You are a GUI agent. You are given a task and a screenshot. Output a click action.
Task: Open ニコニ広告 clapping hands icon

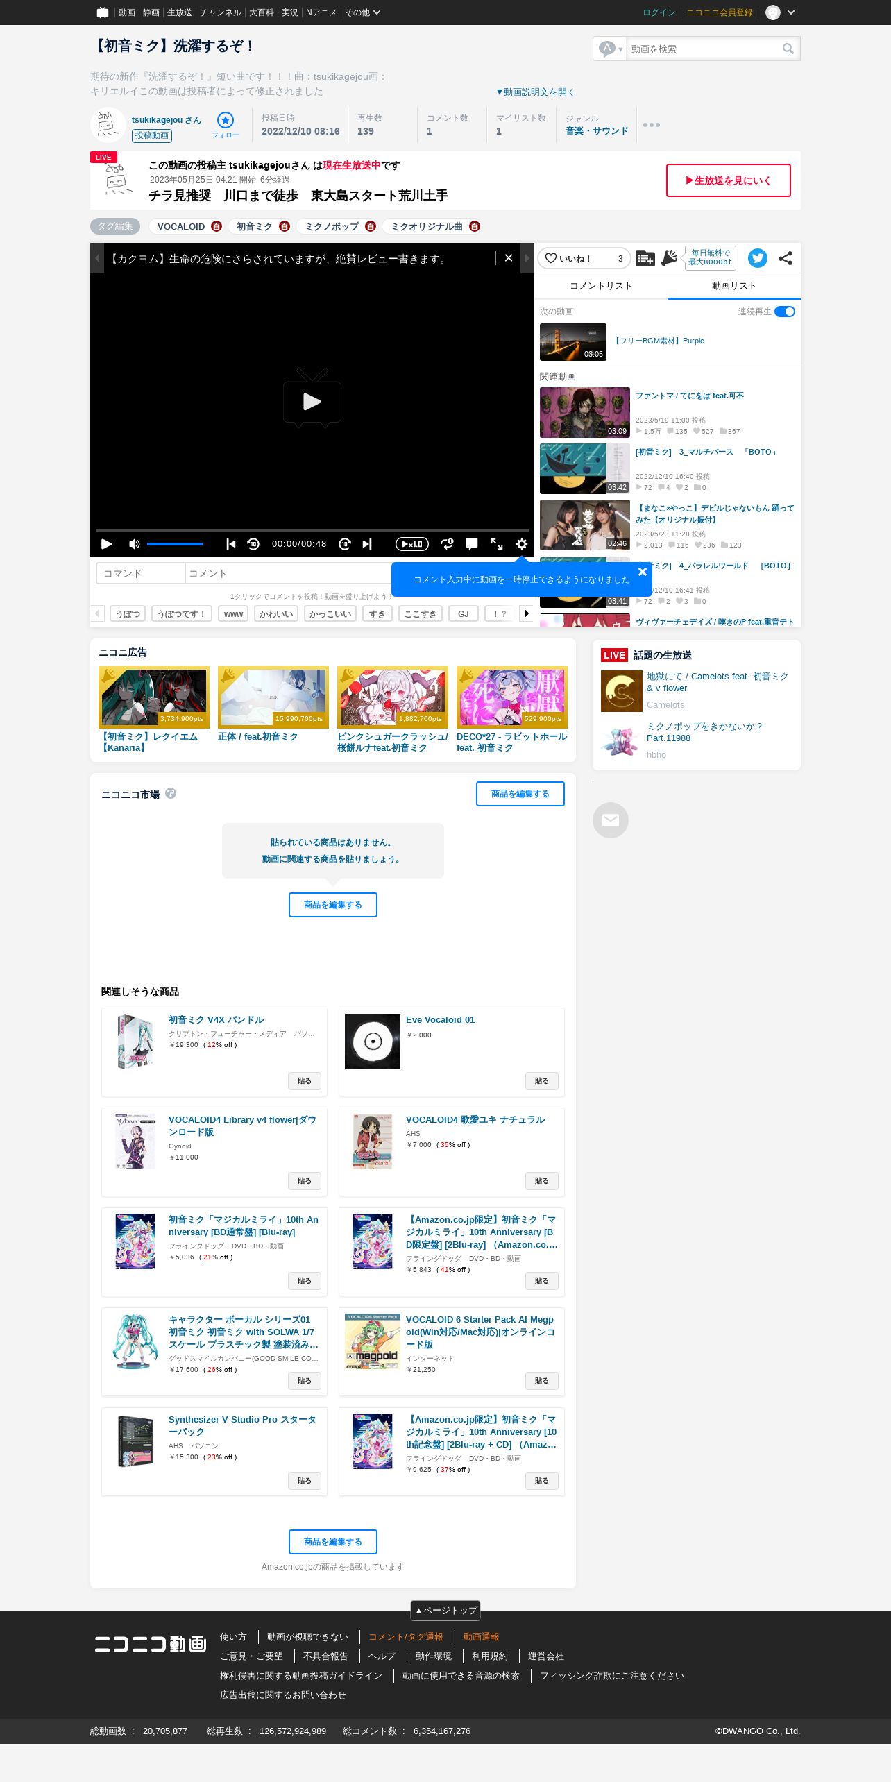669,258
